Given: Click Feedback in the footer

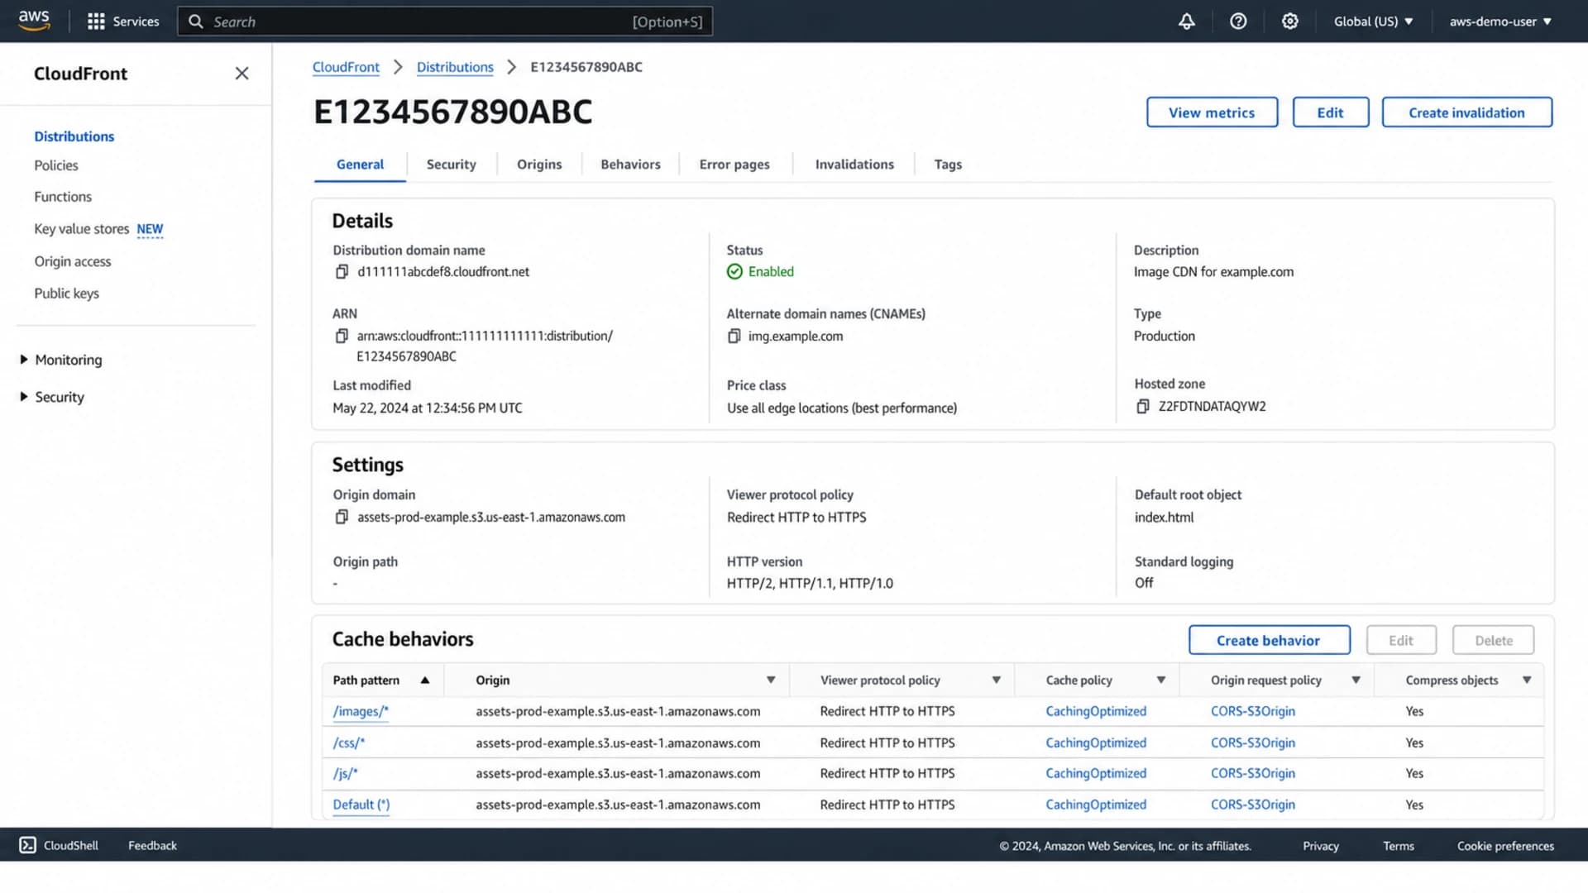Looking at the screenshot, I should pyautogui.click(x=152, y=845).
